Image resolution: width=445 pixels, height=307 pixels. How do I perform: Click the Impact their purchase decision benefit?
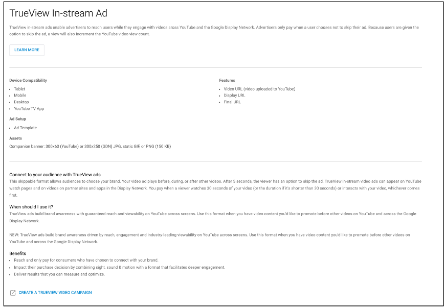120,267
